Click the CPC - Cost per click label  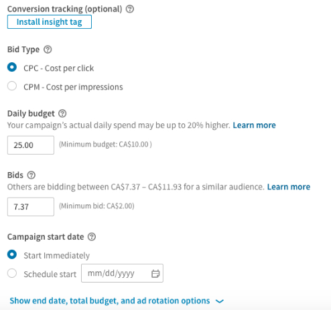pos(59,68)
